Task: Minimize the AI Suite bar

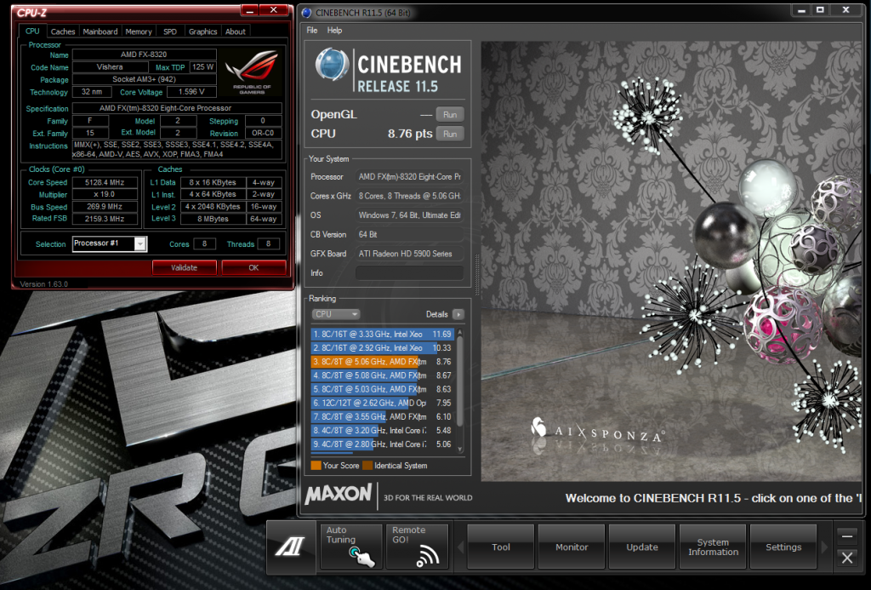Action: coord(847,536)
